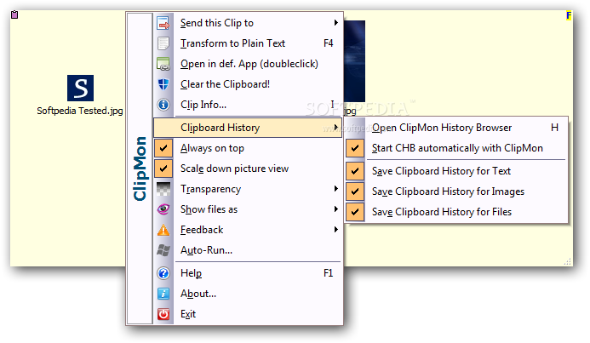Click the blue Clip Info icon
Screen dimensions: 590x343
click(163, 105)
